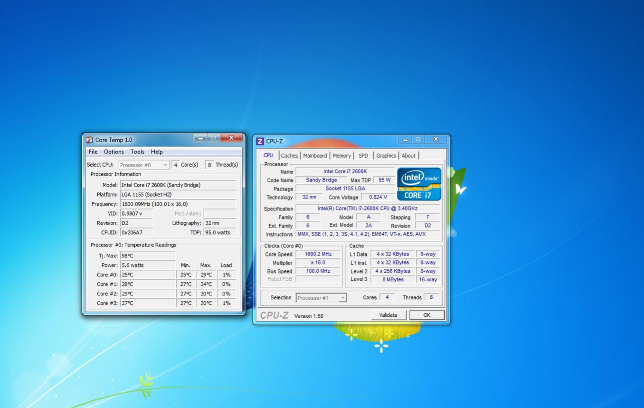Screen dimensions: 644x408
Task: Close the CPU-Z window
Action: tap(436, 140)
